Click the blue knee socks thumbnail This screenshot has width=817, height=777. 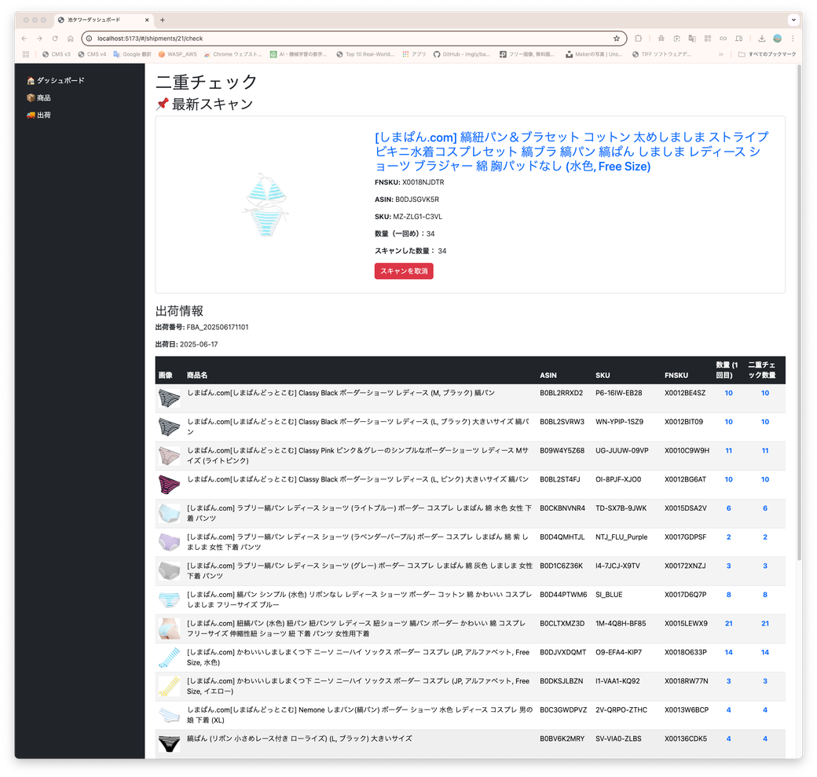(170, 658)
